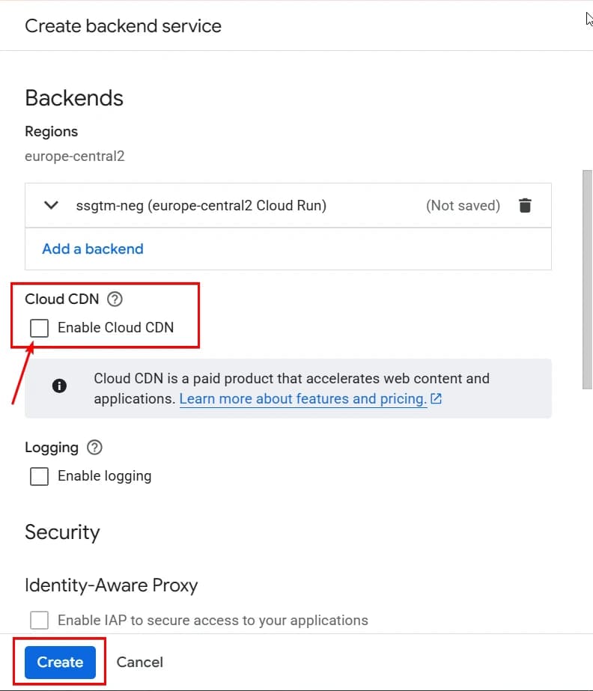Image resolution: width=593 pixels, height=691 pixels.
Task: Click the chevron beside the ssgtm-neg backend
Action: 51,205
